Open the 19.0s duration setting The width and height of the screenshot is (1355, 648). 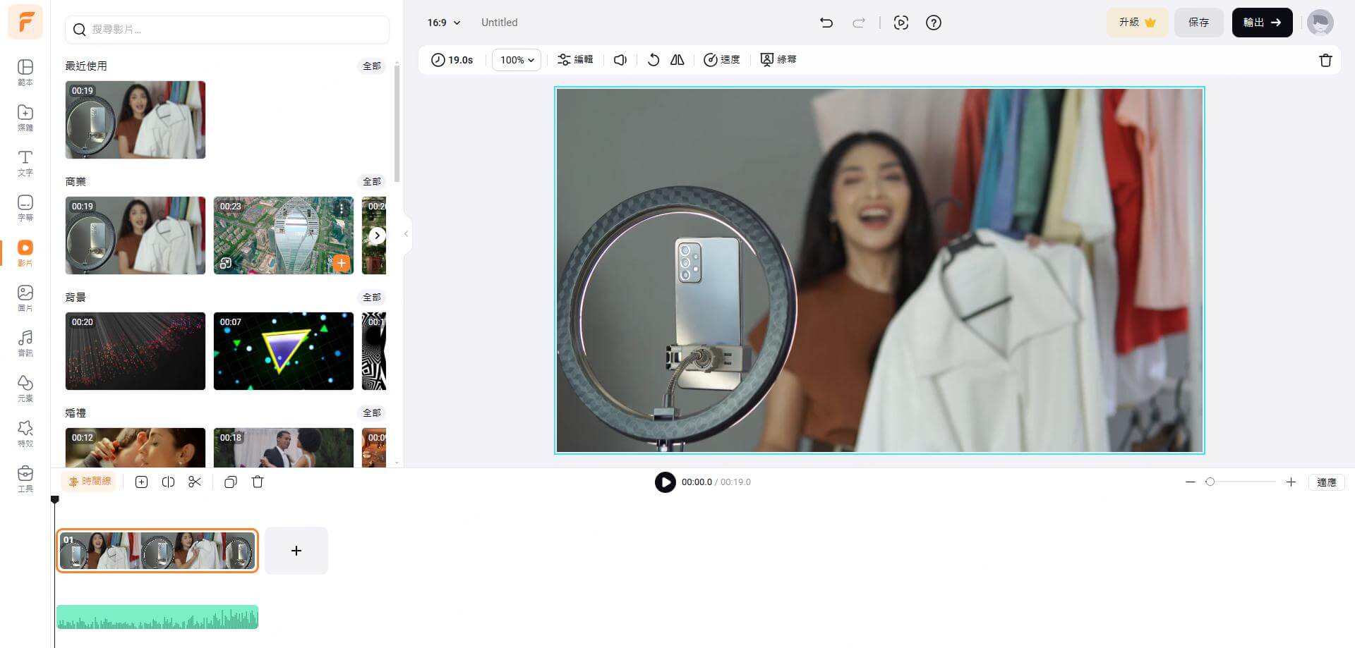[452, 60]
